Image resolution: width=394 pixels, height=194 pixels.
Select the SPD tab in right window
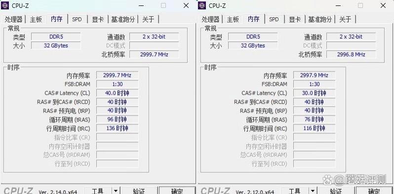point(274,19)
